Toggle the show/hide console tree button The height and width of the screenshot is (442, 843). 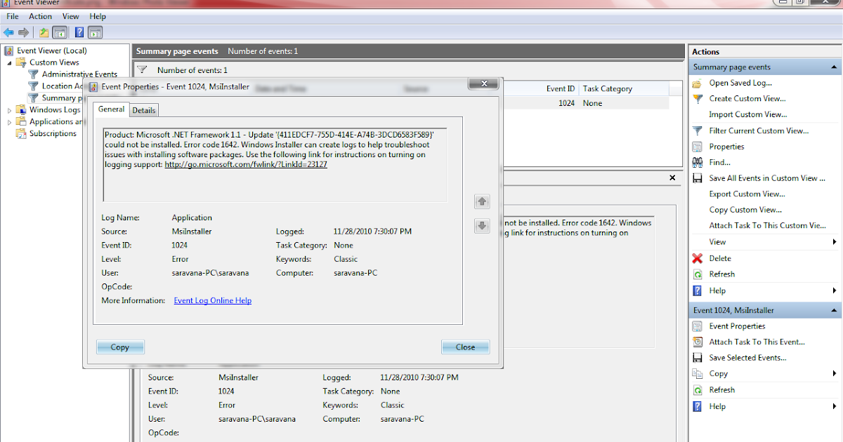pos(60,32)
